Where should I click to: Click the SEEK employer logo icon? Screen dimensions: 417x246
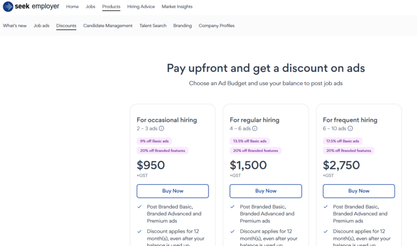tap(8, 6)
